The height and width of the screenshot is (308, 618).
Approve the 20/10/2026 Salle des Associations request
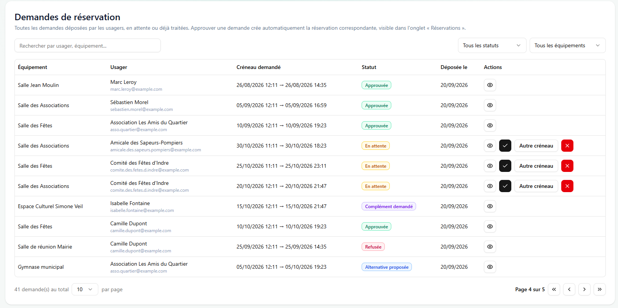coord(505,186)
